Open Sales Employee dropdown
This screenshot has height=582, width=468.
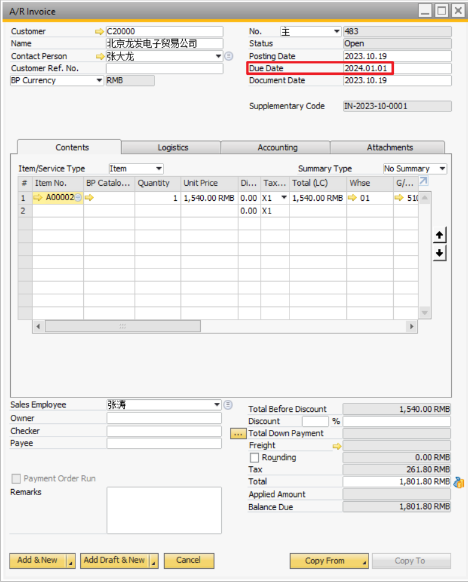coord(217,405)
